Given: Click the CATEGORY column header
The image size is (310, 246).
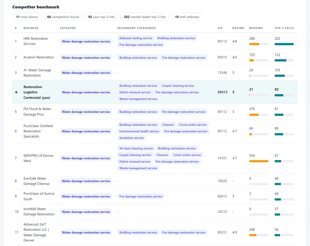Looking at the screenshot, I should (x=68, y=28).
